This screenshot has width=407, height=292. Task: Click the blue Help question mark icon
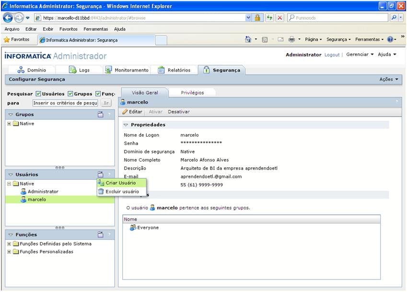coord(390,39)
